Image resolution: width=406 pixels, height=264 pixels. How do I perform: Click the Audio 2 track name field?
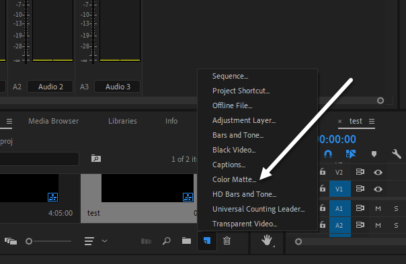[x=50, y=87]
